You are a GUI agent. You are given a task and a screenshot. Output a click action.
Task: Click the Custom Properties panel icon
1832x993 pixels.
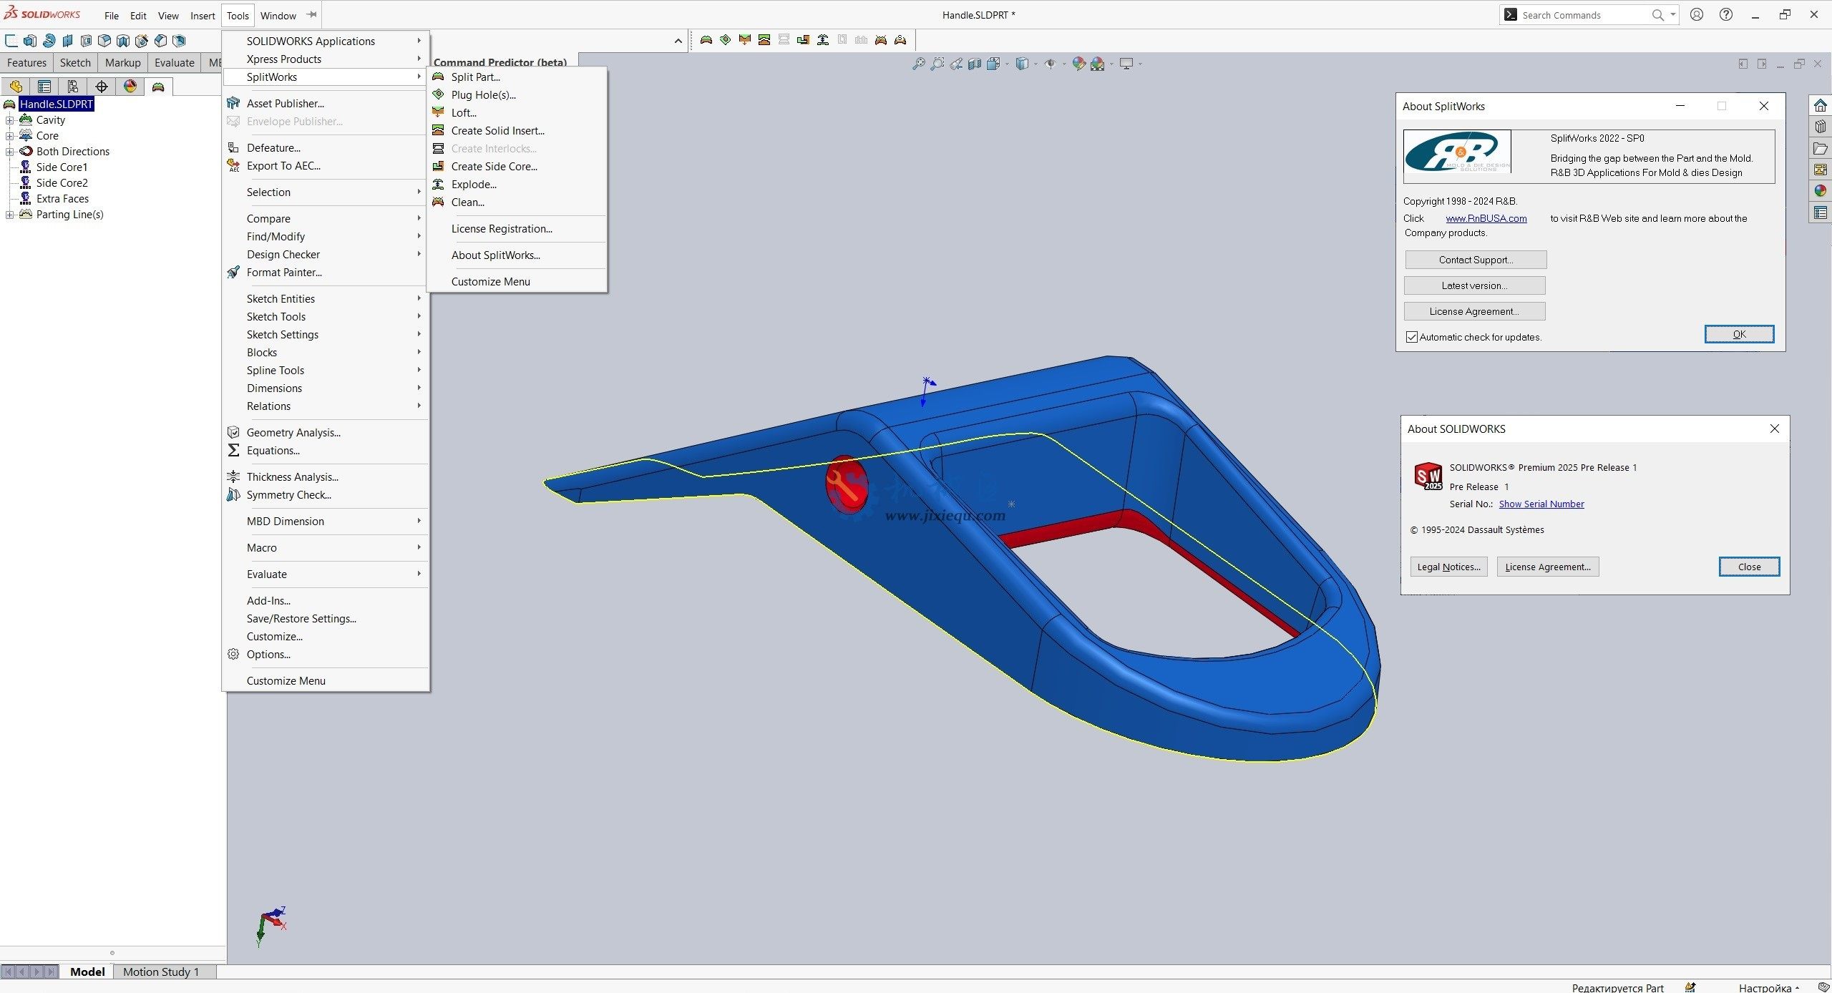[1820, 212]
